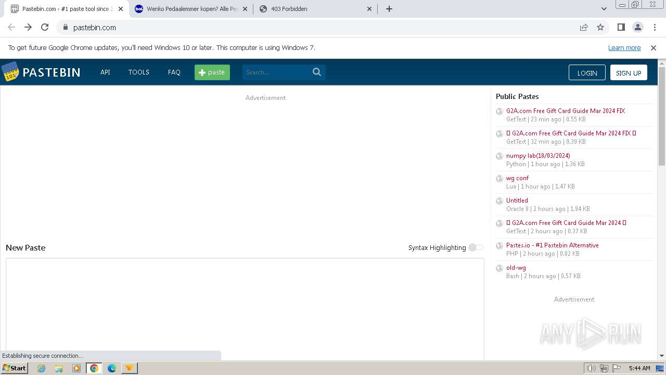Close the Pastebin.com tab

click(121, 9)
